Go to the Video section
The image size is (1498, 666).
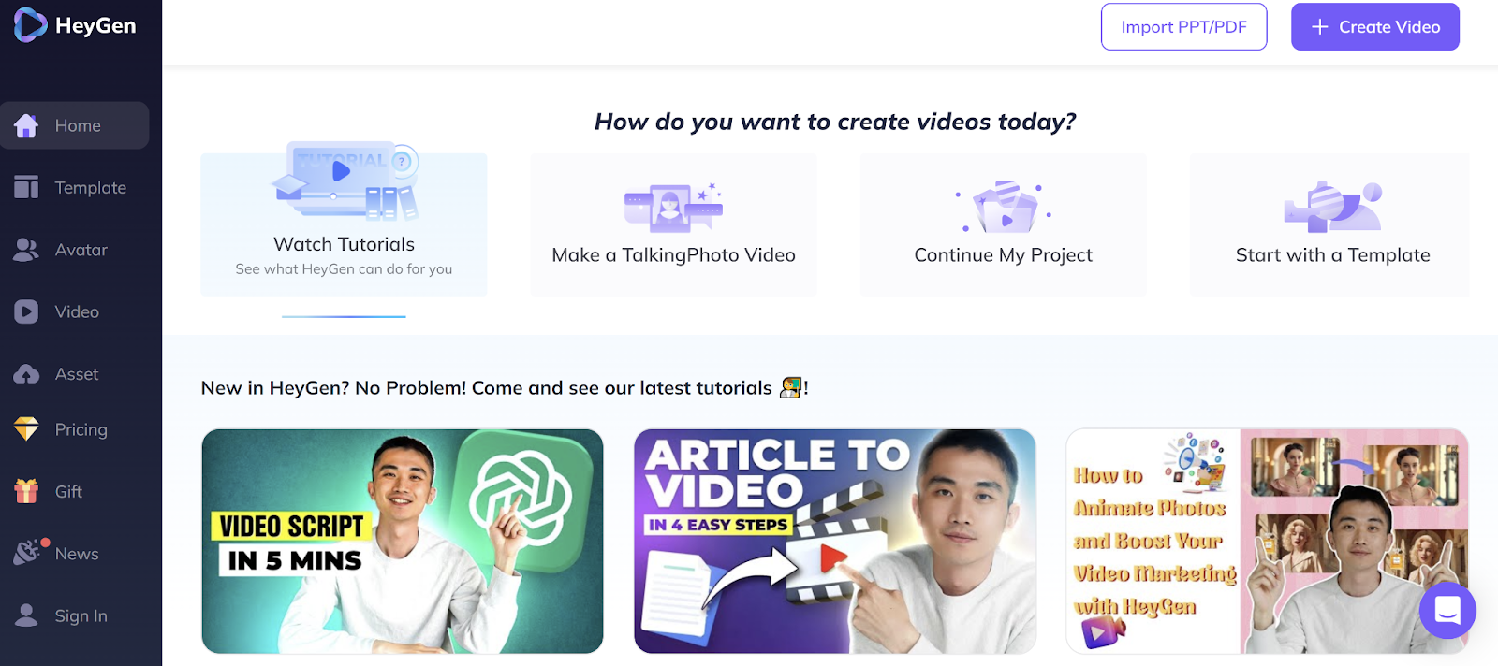[75, 311]
